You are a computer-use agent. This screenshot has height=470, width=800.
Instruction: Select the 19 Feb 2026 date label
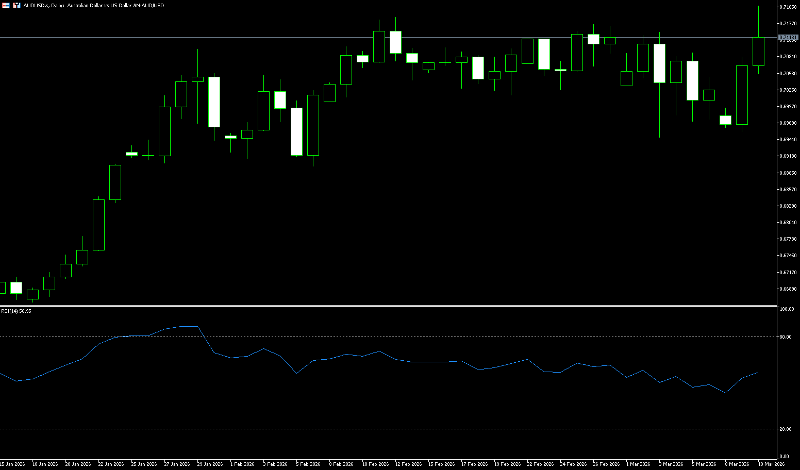(x=507, y=464)
